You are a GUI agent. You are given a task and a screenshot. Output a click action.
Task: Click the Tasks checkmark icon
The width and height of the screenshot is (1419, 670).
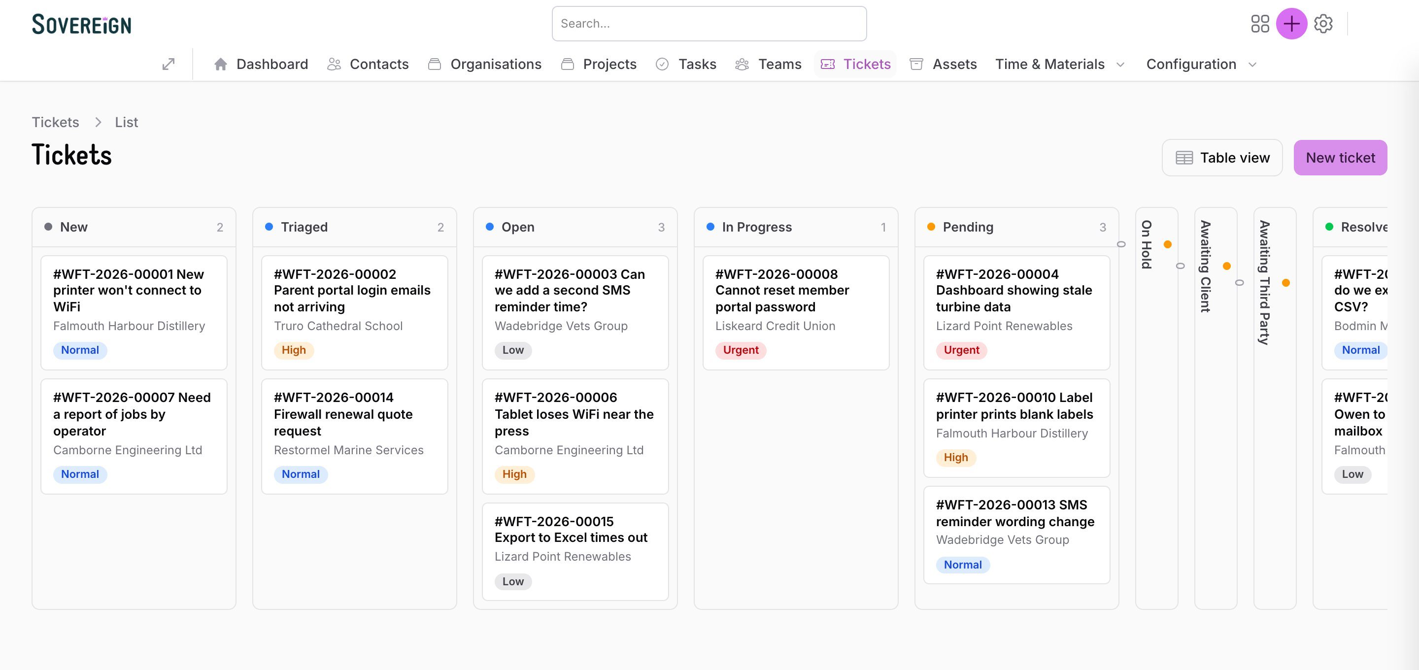pyautogui.click(x=662, y=65)
